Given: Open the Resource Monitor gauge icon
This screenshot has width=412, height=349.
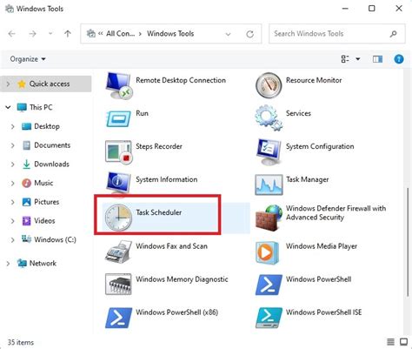Looking at the screenshot, I should click(x=269, y=85).
